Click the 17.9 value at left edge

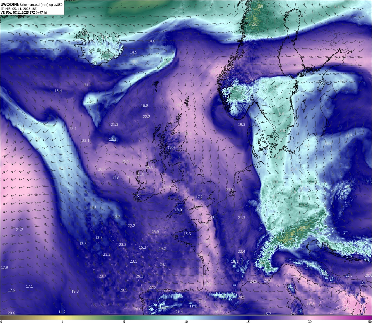4,268
